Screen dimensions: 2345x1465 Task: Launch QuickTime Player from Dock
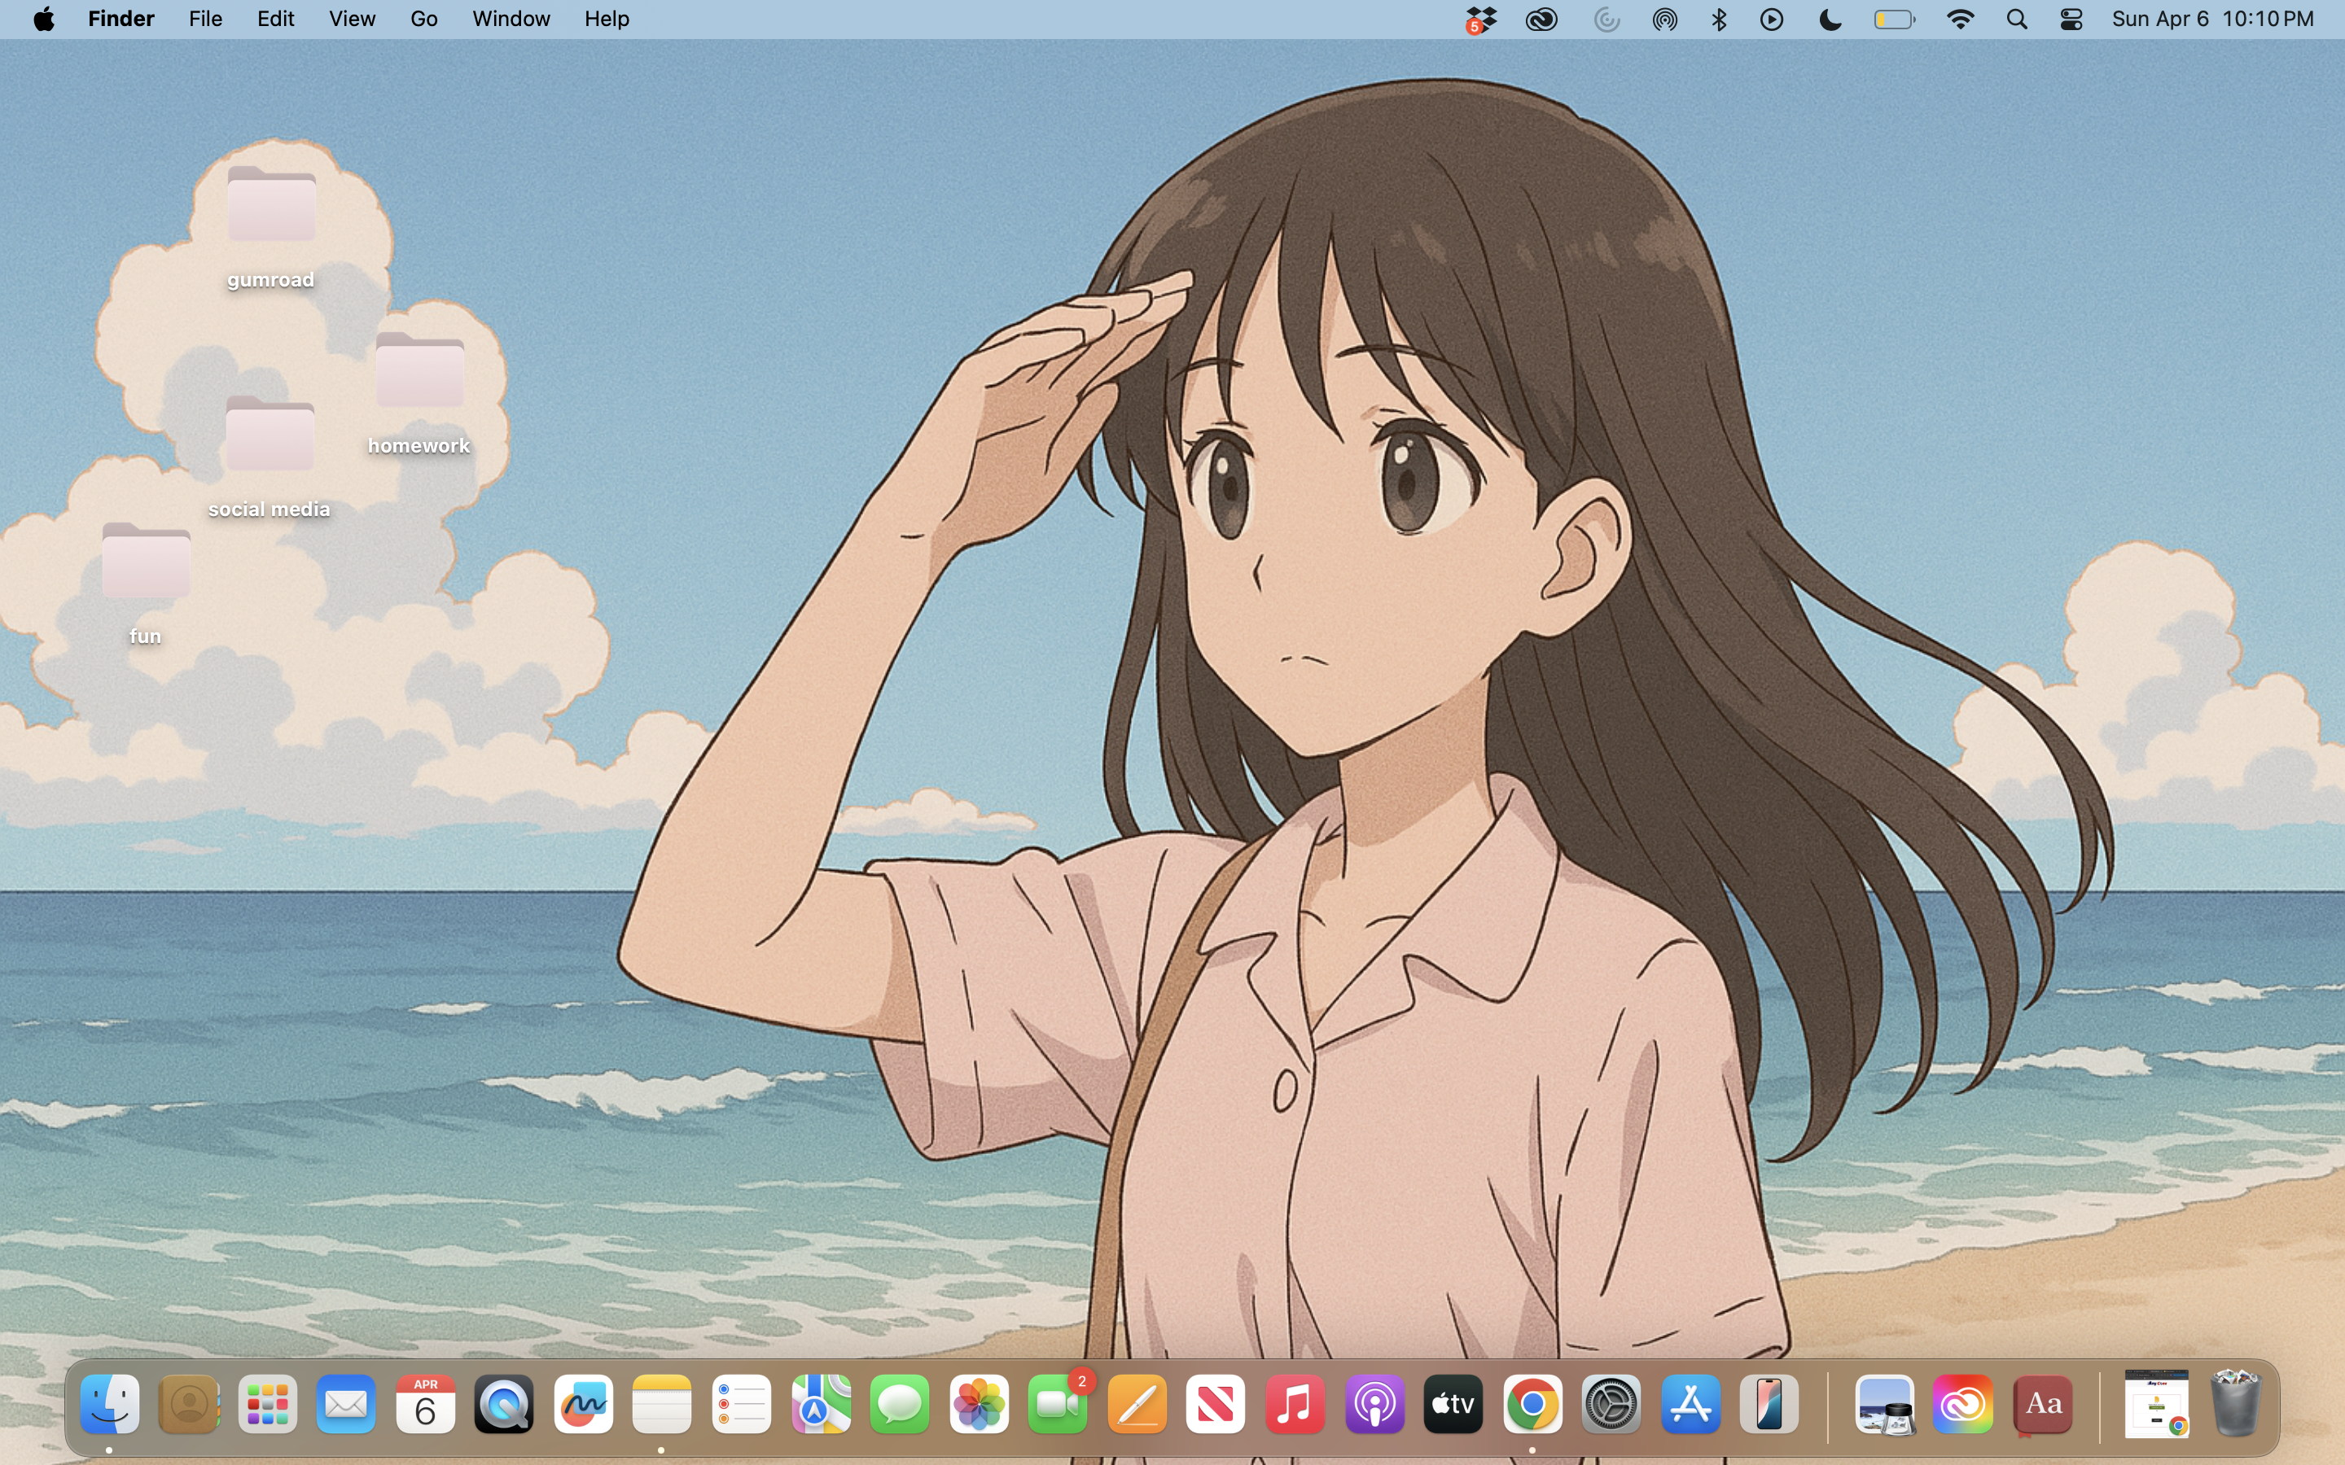pyautogui.click(x=504, y=1404)
